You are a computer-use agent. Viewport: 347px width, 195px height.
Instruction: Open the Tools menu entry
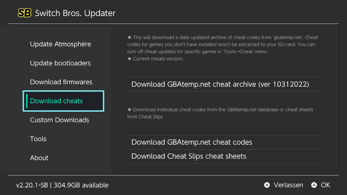(x=38, y=139)
